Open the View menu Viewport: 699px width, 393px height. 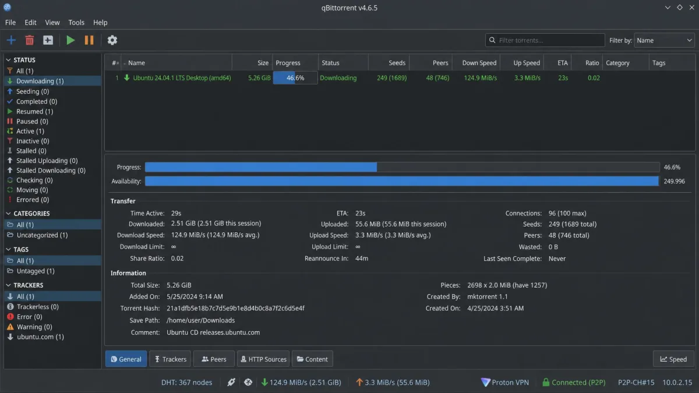tap(52, 23)
